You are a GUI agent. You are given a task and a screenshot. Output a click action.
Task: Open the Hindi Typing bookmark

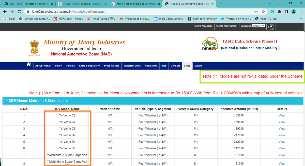point(102,19)
